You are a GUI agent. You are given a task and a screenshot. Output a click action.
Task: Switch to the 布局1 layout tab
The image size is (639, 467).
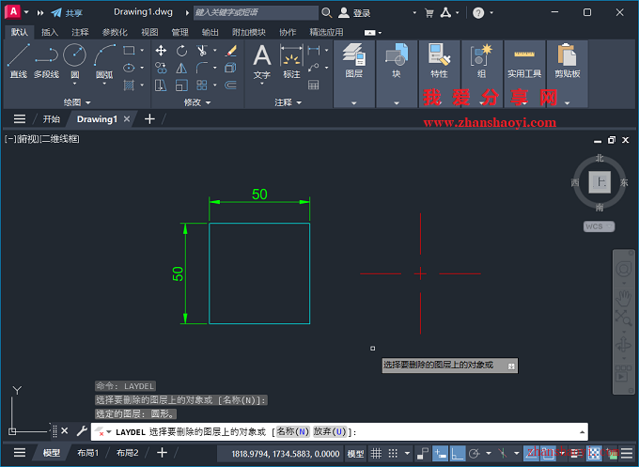click(x=87, y=454)
